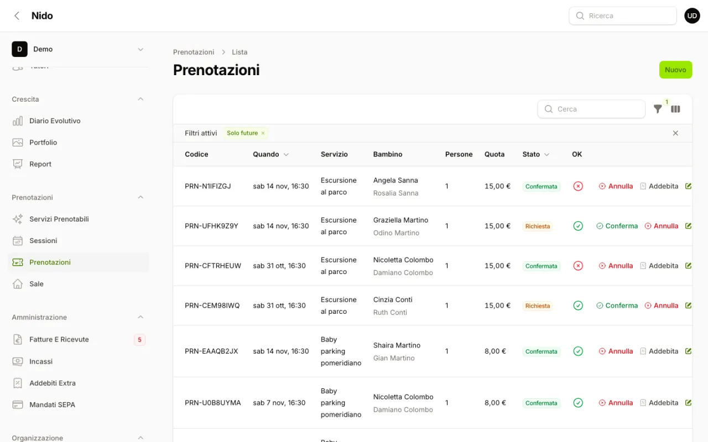
Task: Navigate to Sessioni
Action: click(78, 241)
